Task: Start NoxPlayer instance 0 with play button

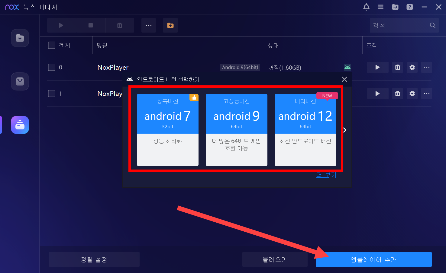Action: [378, 67]
